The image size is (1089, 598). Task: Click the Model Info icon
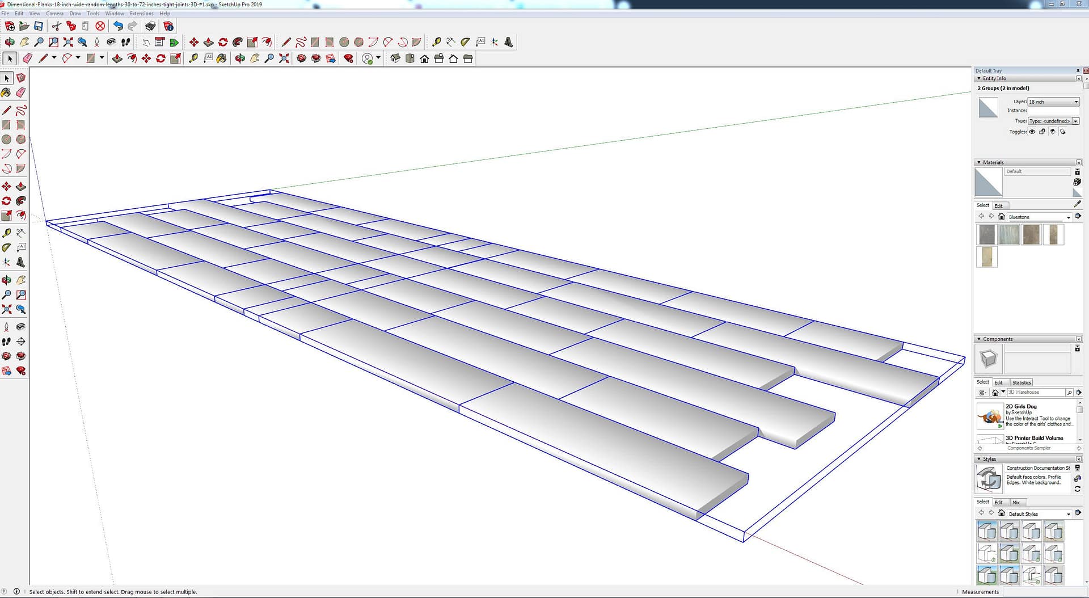(168, 26)
